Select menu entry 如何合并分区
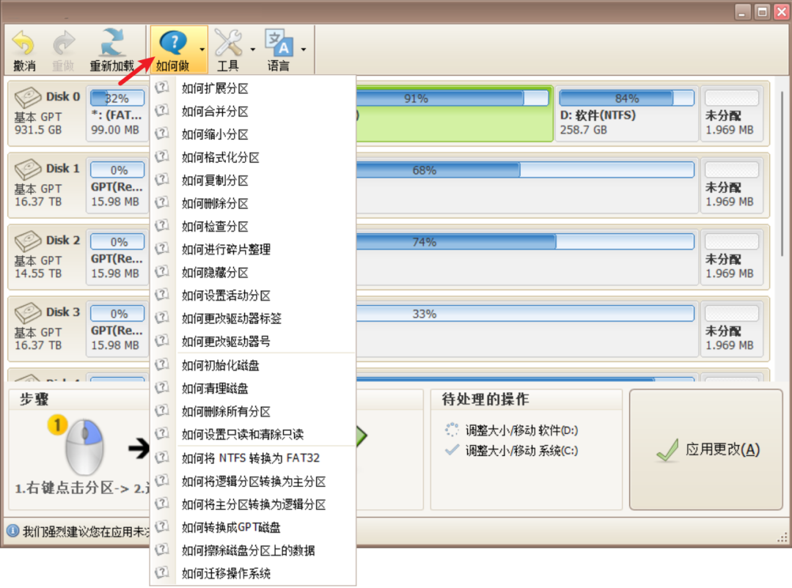This screenshot has width=792, height=588. click(x=253, y=111)
